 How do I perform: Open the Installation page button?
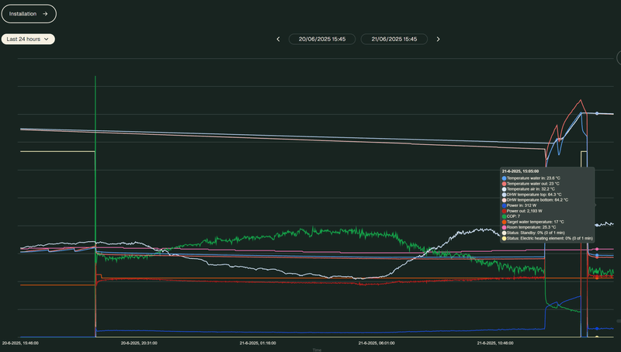coord(29,14)
